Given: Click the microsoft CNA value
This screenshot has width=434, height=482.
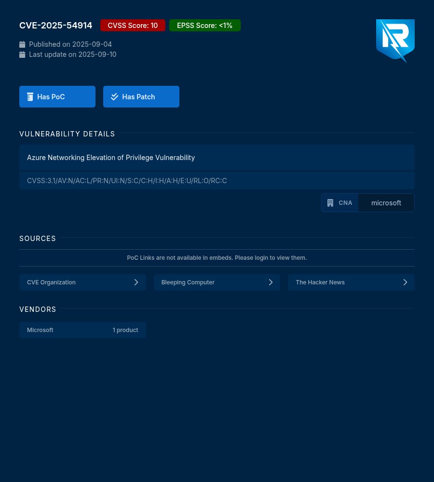Looking at the screenshot, I should [x=386, y=203].
